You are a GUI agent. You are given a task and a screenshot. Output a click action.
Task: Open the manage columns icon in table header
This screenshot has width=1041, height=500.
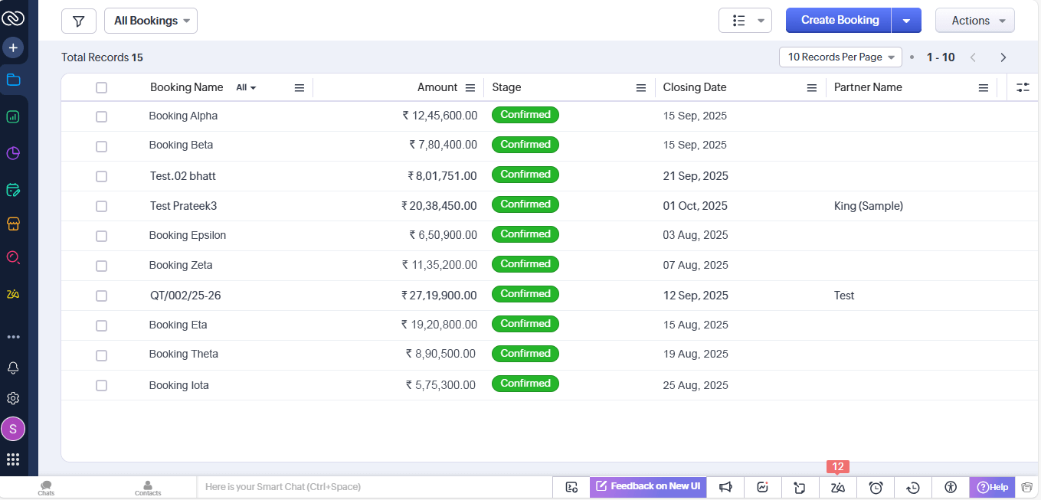click(x=1023, y=88)
